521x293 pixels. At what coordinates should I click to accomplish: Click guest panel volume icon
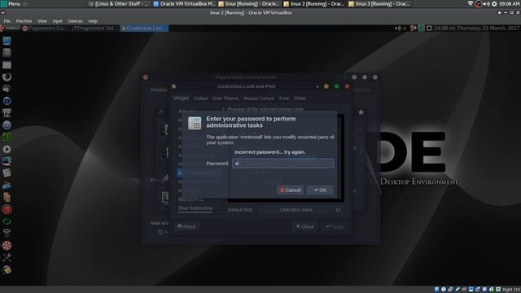point(397,28)
